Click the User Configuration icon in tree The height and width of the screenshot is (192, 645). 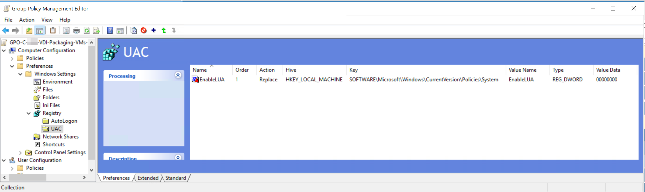click(12, 160)
